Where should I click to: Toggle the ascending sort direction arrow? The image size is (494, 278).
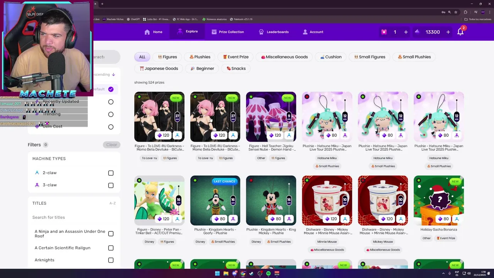[113, 75]
